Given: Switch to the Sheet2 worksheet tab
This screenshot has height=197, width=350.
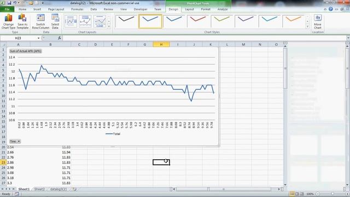Looking at the screenshot, I should 39,189.
